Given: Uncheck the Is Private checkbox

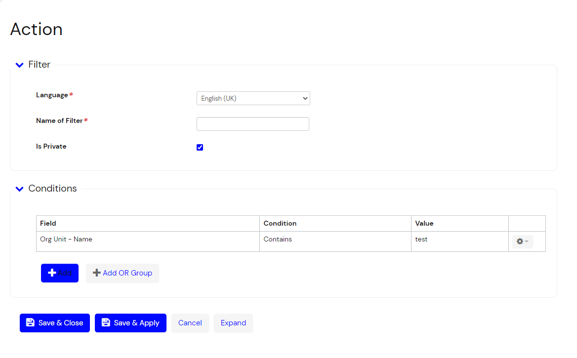Looking at the screenshot, I should point(200,147).
